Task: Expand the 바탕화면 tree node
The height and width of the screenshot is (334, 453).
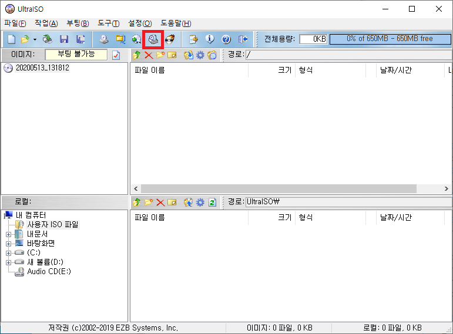Action: coord(8,244)
